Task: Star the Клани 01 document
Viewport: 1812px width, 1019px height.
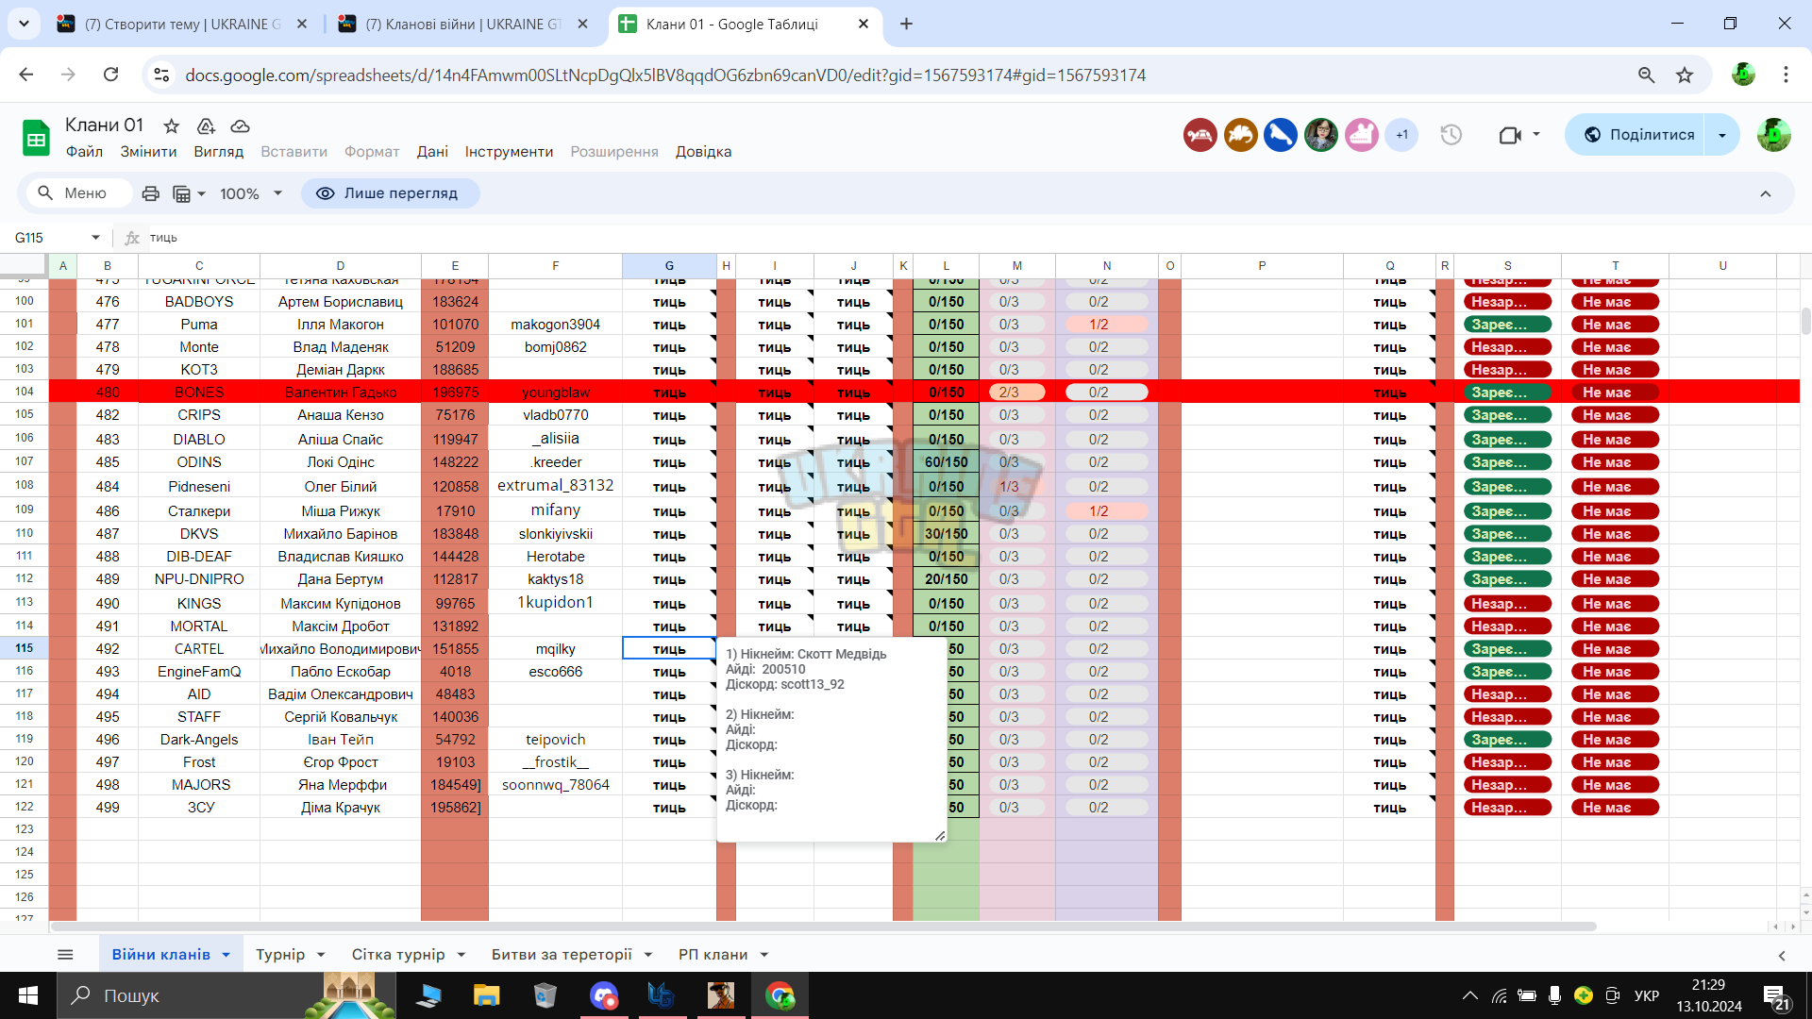Action: [x=171, y=125]
